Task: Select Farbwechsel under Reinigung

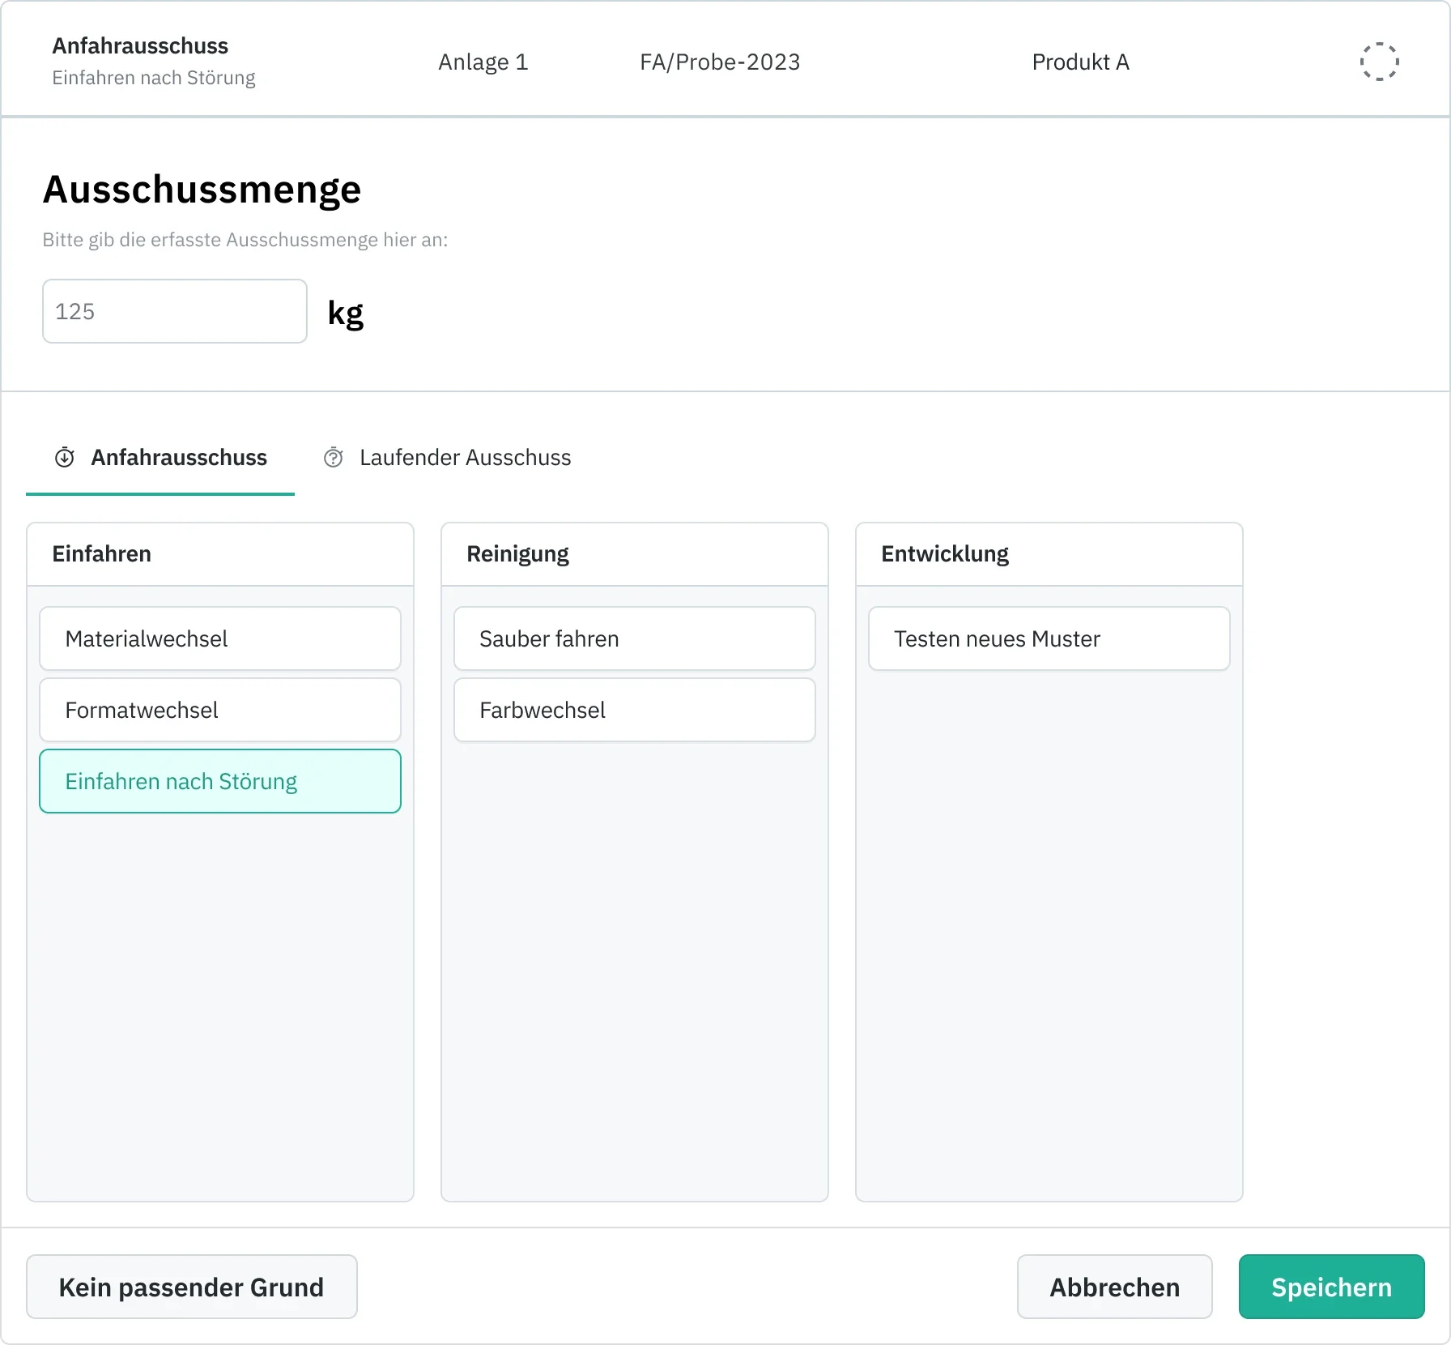Action: pyautogui.click(x=635, y=710)
